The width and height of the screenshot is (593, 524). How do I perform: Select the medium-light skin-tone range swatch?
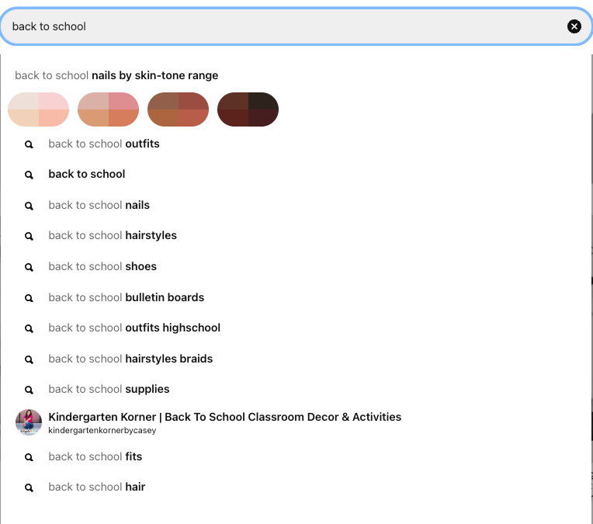click(108, 109)
